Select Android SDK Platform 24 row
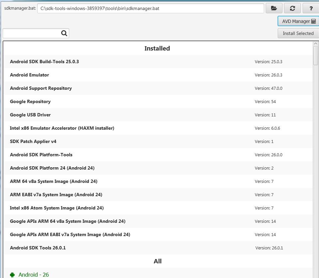 (x=158, y=168)
